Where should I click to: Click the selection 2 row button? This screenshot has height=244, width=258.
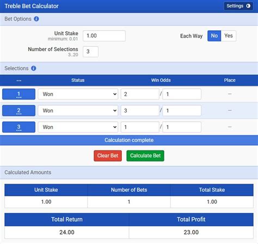coord(19,110)
